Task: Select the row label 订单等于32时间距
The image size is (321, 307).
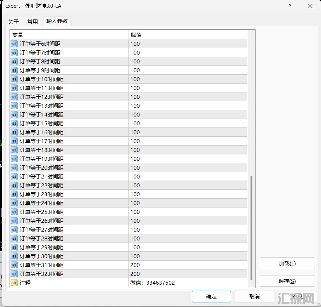Action: 41,274
